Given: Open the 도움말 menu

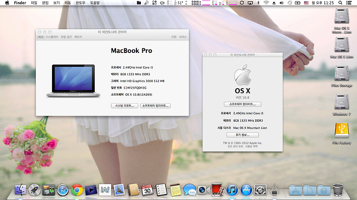Looking at the screenshot, I should tap(95, 3).
